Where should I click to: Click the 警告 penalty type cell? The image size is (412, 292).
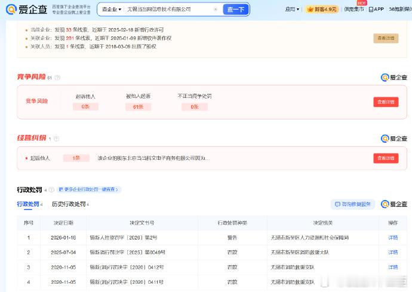[232, 238]
